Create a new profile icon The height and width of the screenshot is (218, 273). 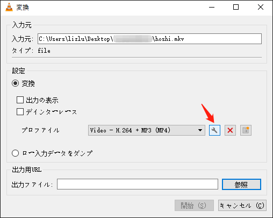click(246, 130)
